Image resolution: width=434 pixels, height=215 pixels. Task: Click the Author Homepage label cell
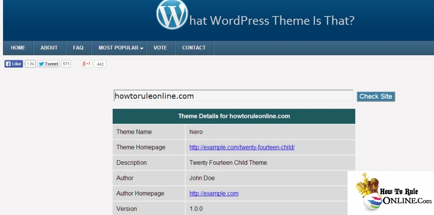pyautogui.click(x=149, y=193)
